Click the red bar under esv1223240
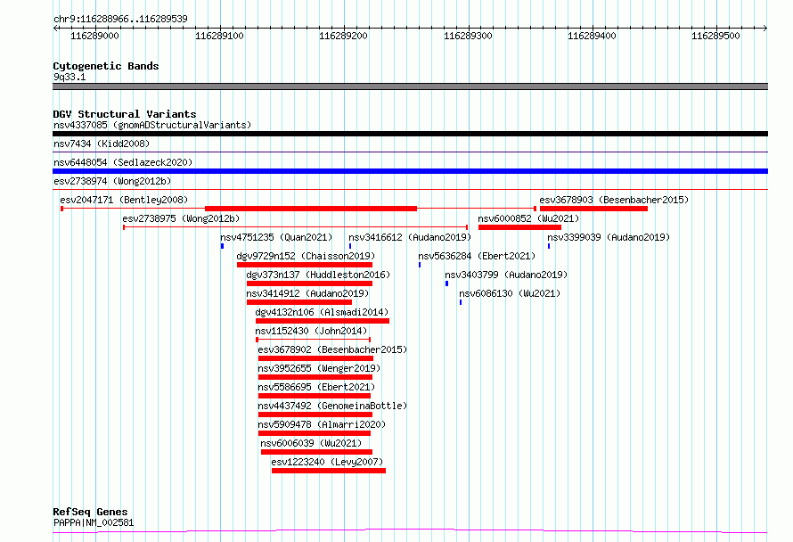Screen dimensions: 793x542 (x=329, y=471)
